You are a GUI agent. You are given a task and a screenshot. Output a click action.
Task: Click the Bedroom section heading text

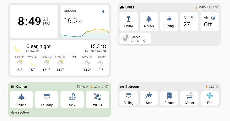[132, 87]
